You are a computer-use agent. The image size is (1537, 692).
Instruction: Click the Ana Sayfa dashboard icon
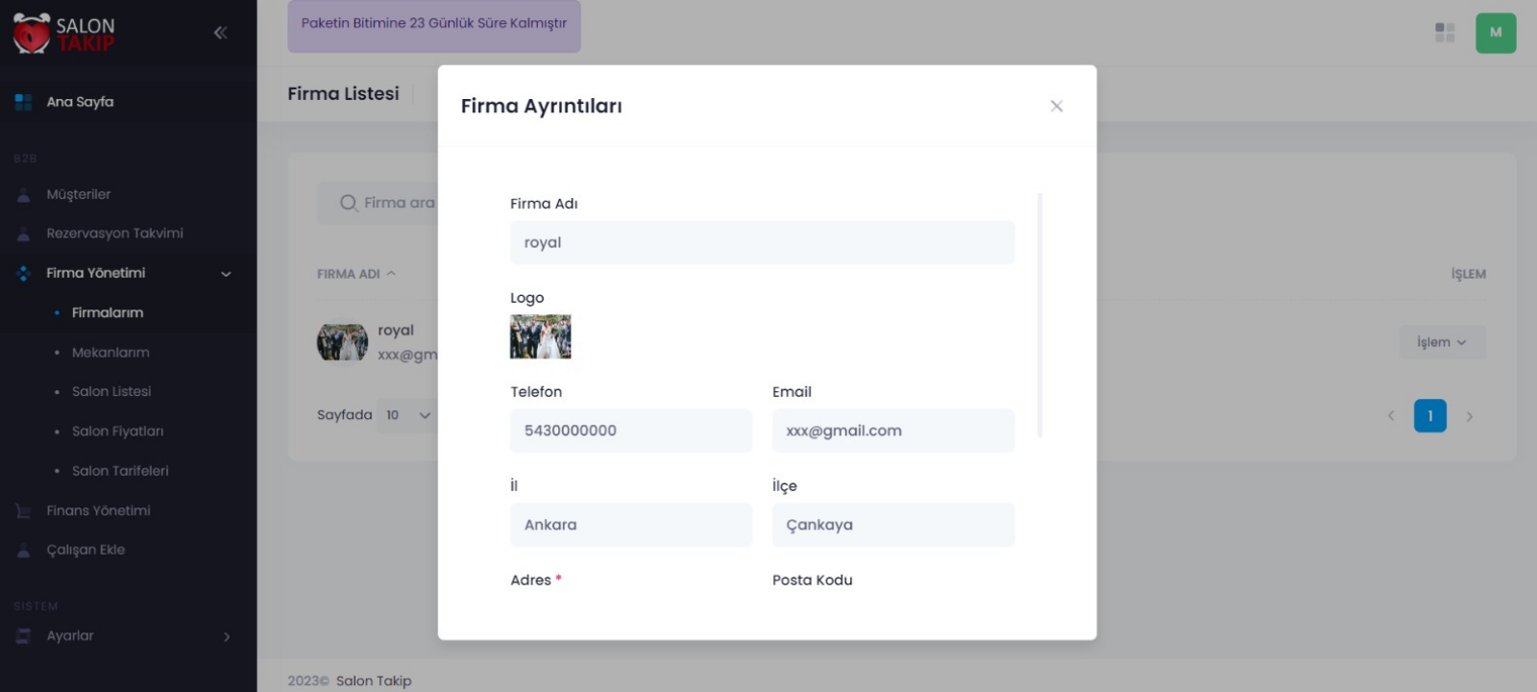point(23,102)
